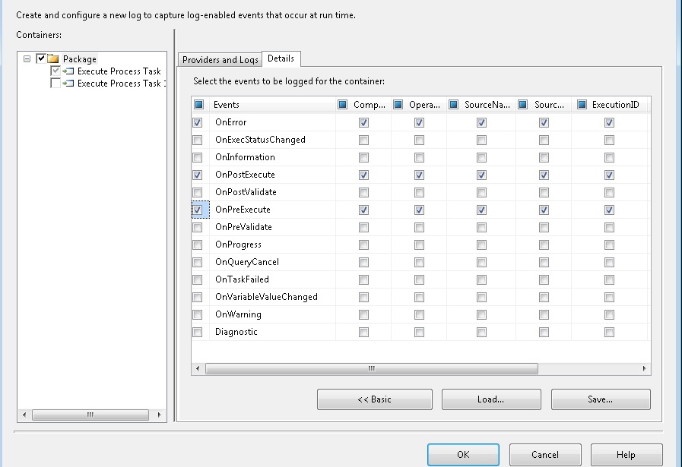The width and height of the screenshot is (682, 467).
Task: Check the second Execute Process Task checkbox
Action: (x=56, y=84)
